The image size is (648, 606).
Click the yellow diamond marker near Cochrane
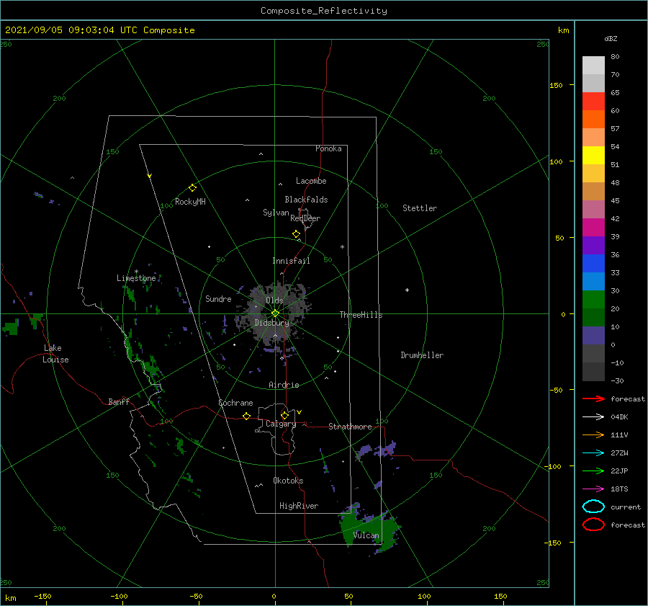[246, 416]
